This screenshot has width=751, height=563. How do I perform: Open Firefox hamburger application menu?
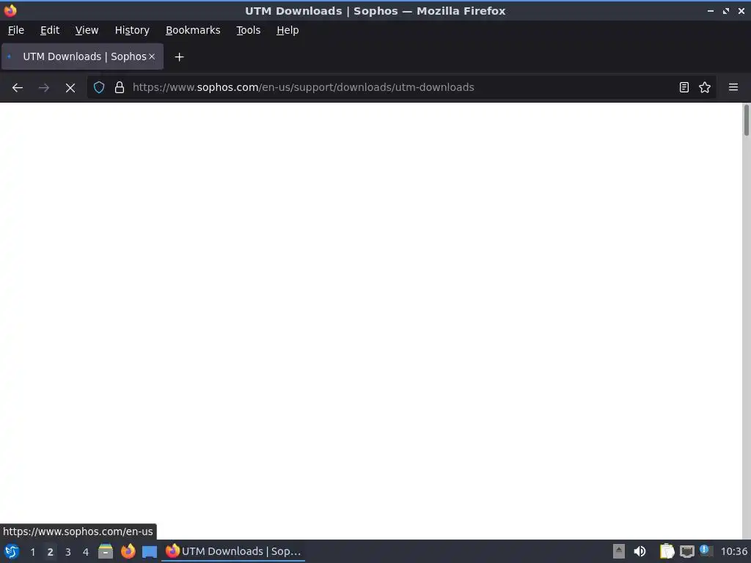click(733, 88)
